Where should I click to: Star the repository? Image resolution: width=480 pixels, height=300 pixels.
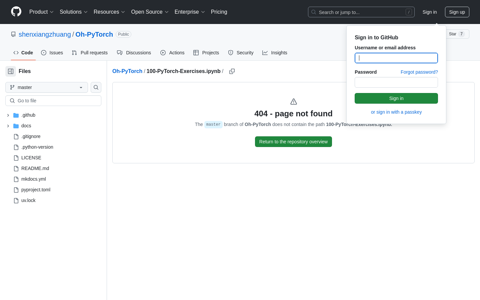(457, 34)
